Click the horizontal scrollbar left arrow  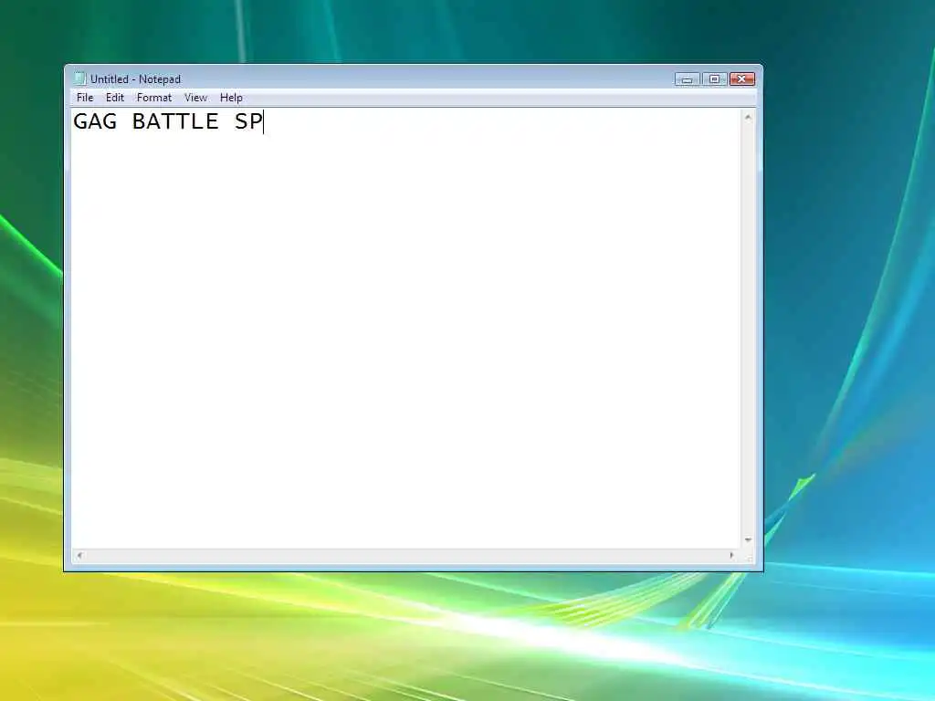point(80,556)
